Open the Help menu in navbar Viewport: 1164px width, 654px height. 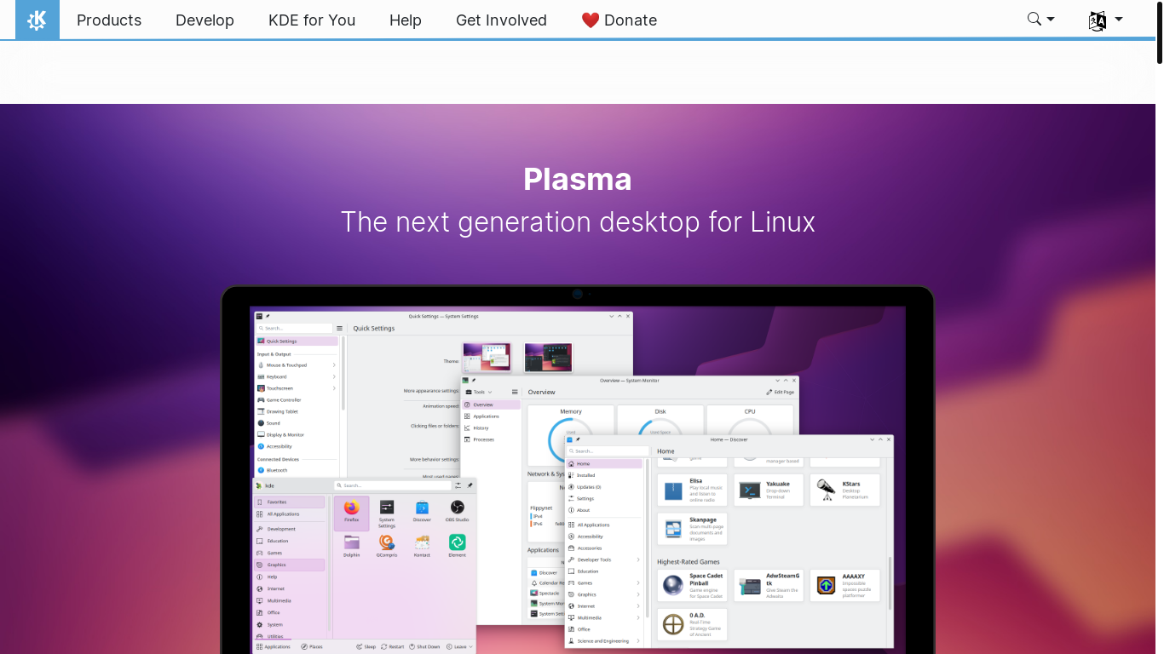tap(406, 20)
